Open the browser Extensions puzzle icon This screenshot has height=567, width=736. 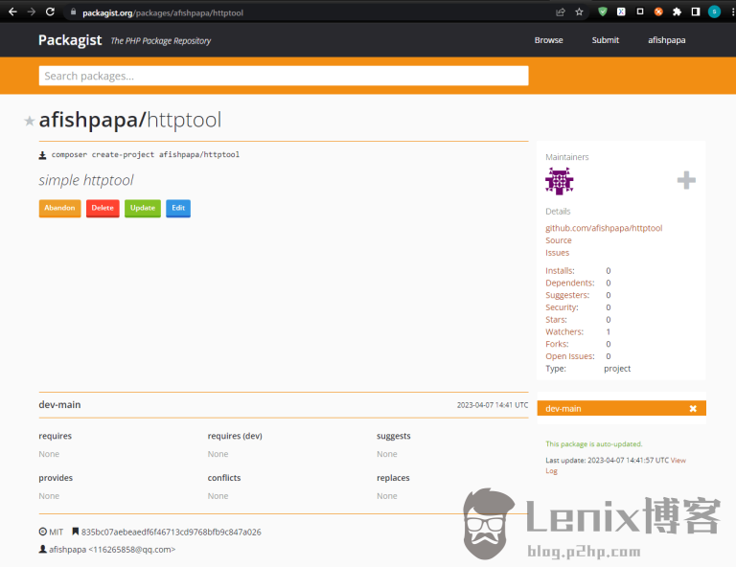point(677,12)
